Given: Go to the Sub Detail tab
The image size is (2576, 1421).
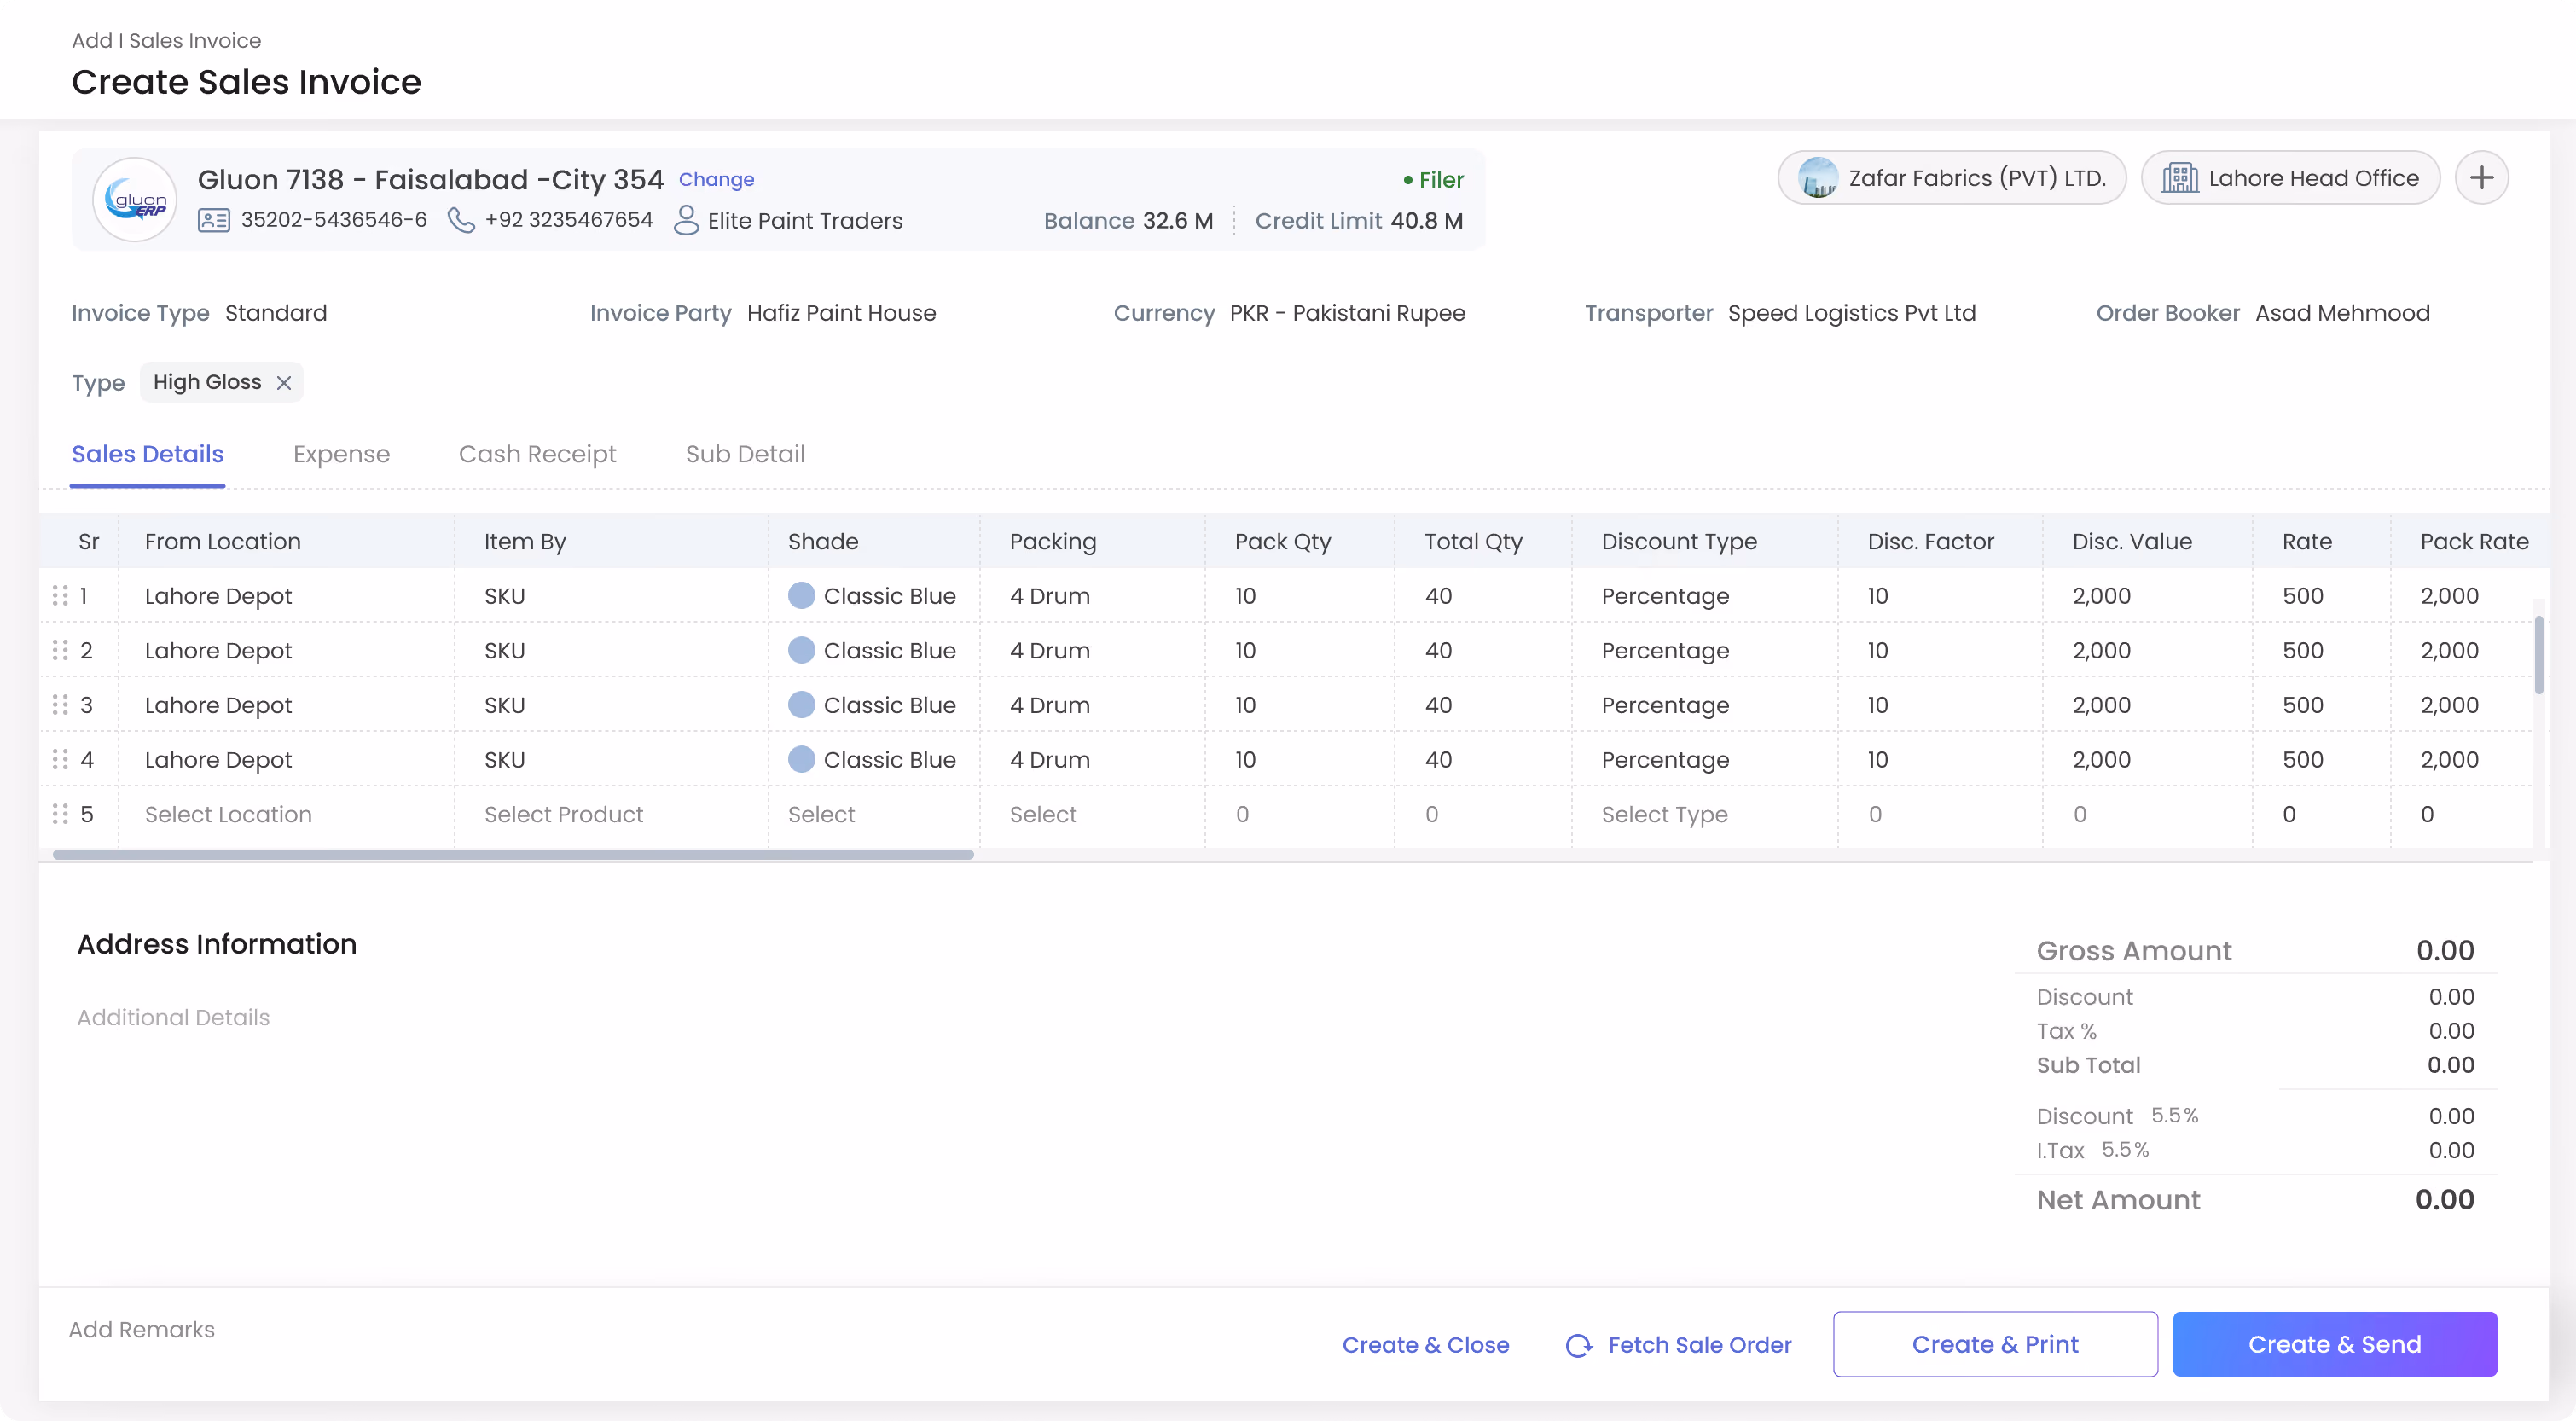Looking at the screenshot, I should coord(745,454).
